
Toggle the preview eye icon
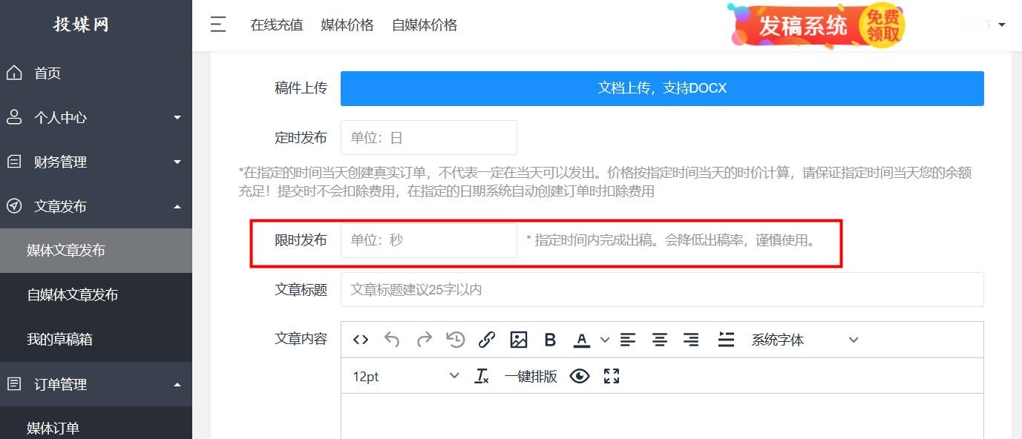580,376
